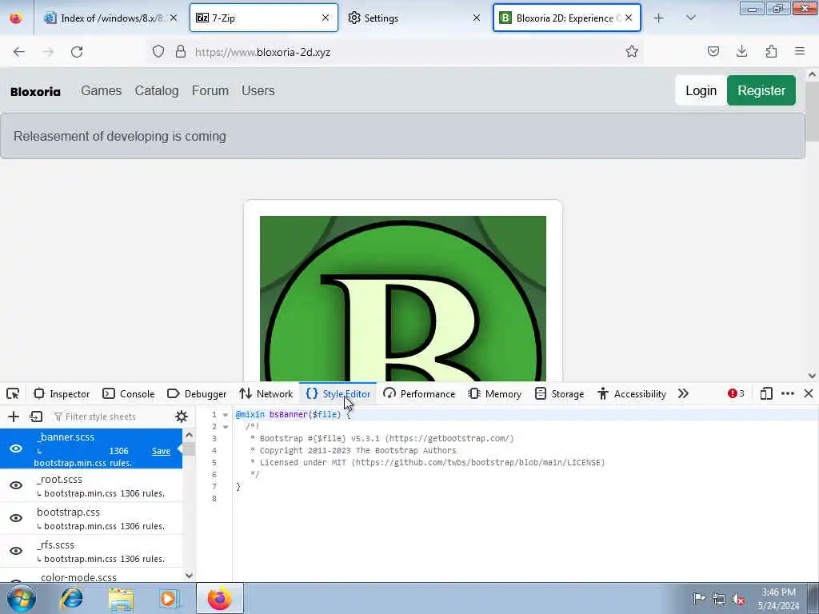Open the Debugger tab

[x=197, y=393]
